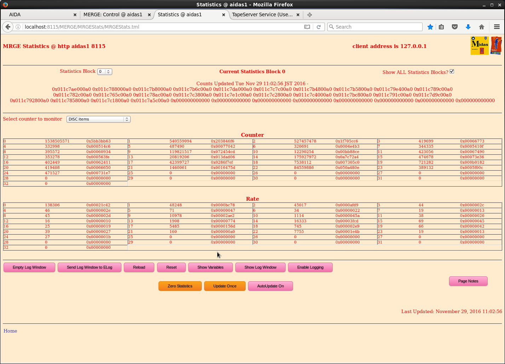
Task: Click the pink Reload button
Action: click(139, 267)
